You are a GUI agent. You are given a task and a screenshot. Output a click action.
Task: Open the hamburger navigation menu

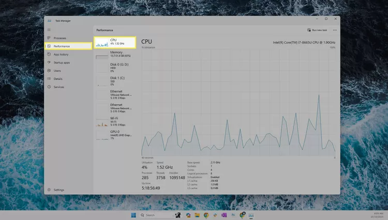(49, 30)
